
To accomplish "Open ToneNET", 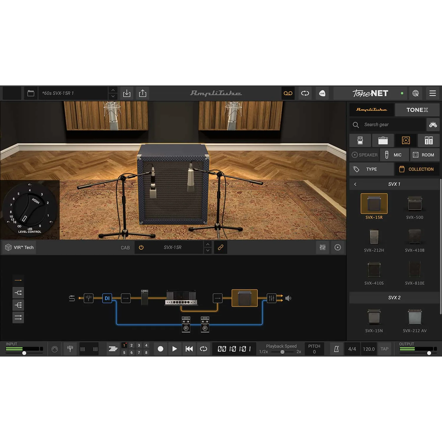I will pyautogui.click(x=370, y=93).
